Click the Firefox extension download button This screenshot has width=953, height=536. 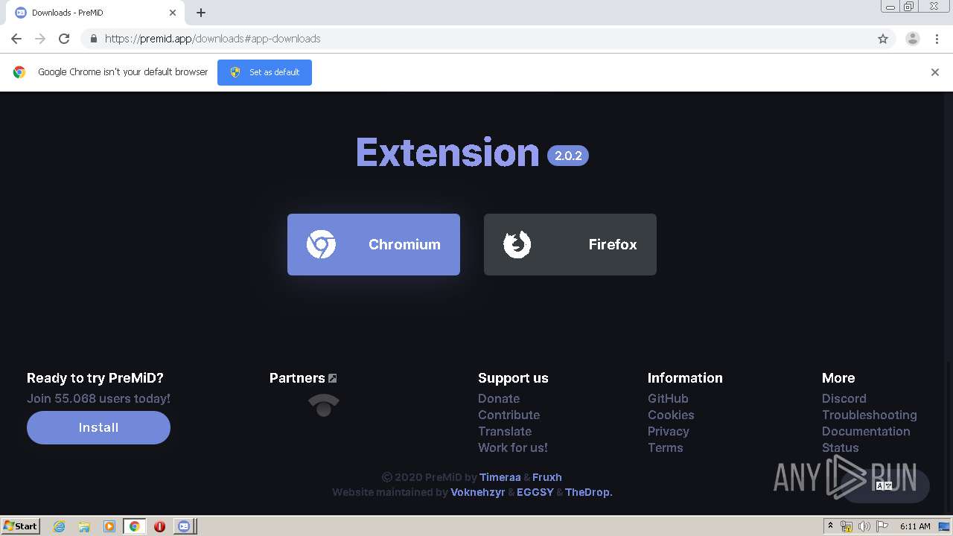click(570, 244)
